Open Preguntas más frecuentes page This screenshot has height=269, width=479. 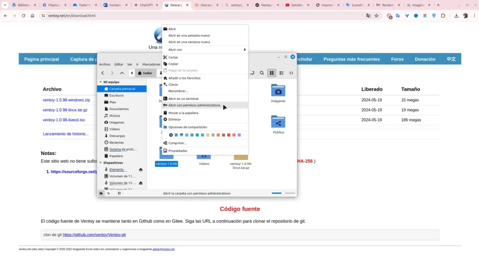click(352, 59)
